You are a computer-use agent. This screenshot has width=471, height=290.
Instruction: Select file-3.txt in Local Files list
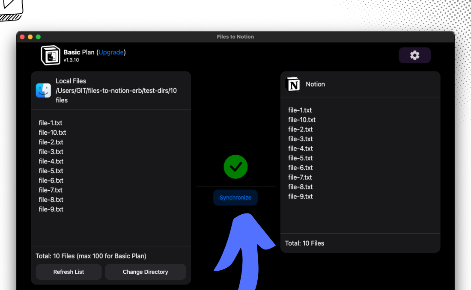(51, 151)
